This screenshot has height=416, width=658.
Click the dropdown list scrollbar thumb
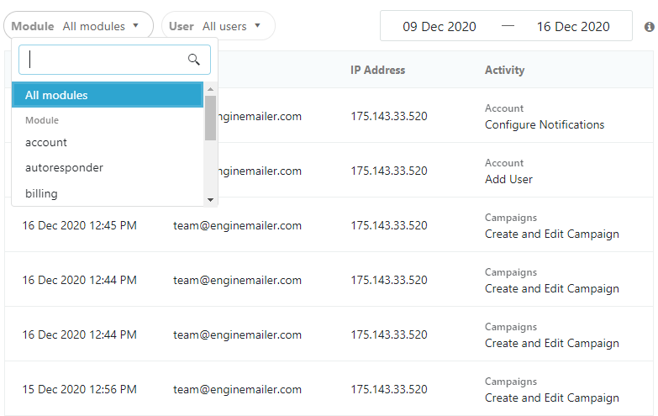point(210,118)
